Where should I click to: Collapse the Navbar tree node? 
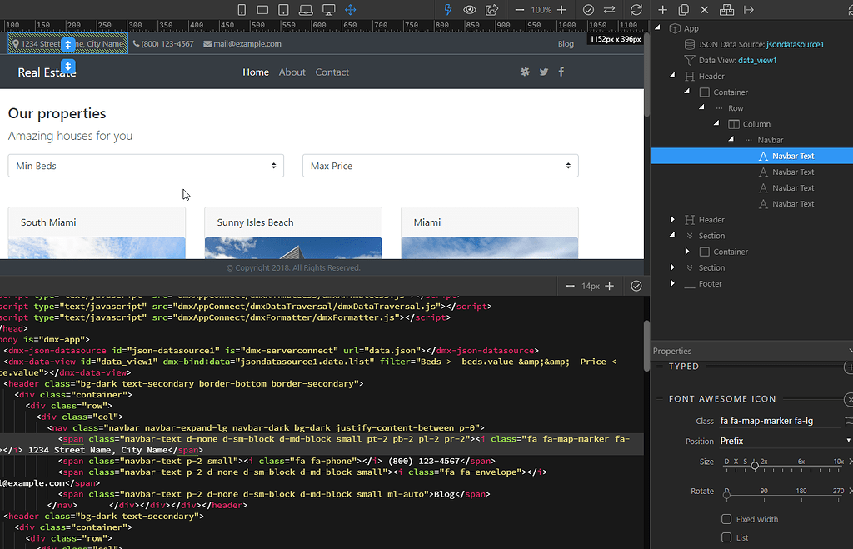coord(731,139)
